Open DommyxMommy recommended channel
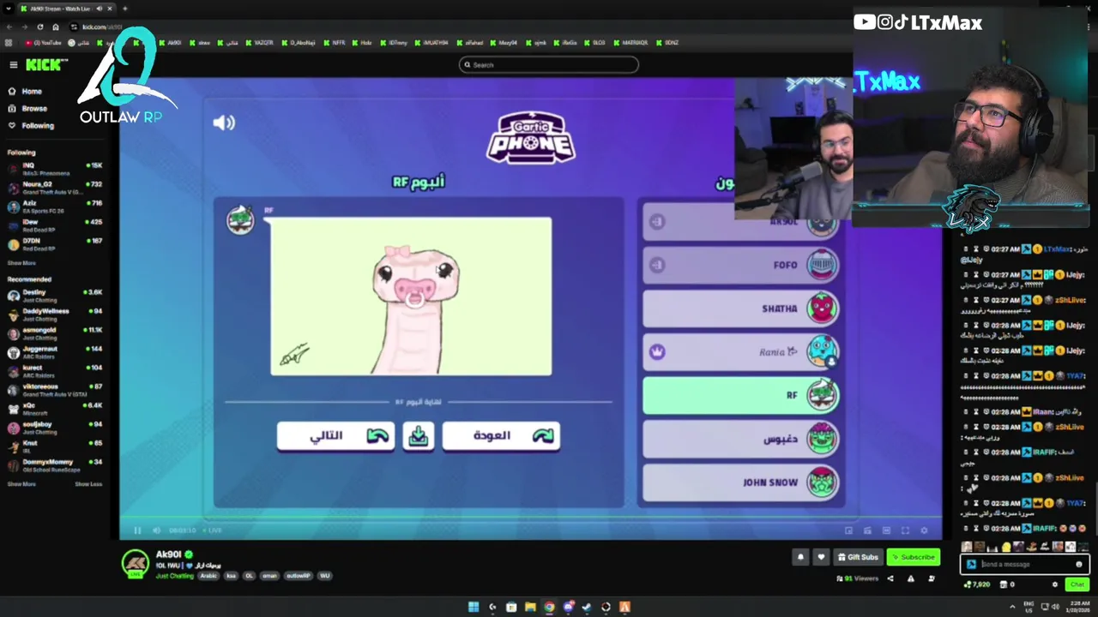Viewport: 1098px width, 617px height. pyautogui.click(x=55, y=464)
